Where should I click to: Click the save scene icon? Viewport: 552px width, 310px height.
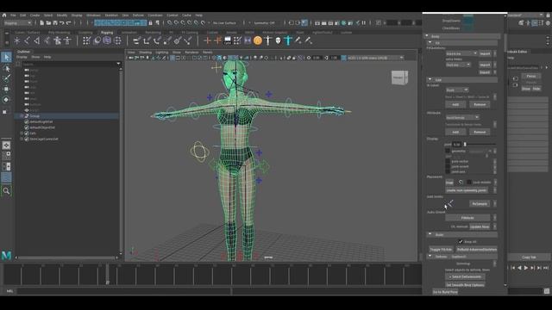[x=55, y=23]
